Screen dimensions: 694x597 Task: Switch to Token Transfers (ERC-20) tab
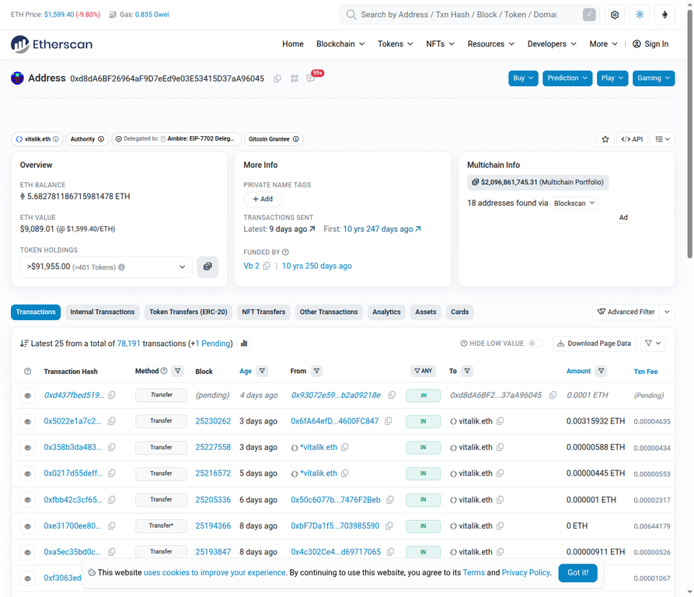(x=188, y=312)
